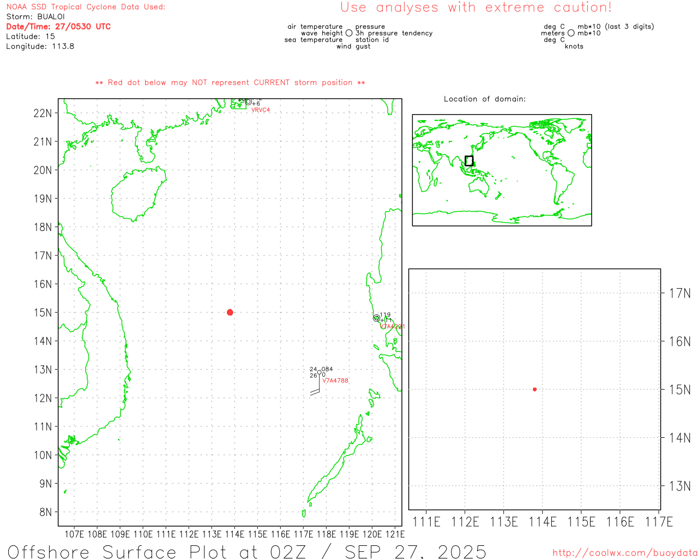Click the red storm position dot on the main map
698x559 pixels.
coord(230,312)
